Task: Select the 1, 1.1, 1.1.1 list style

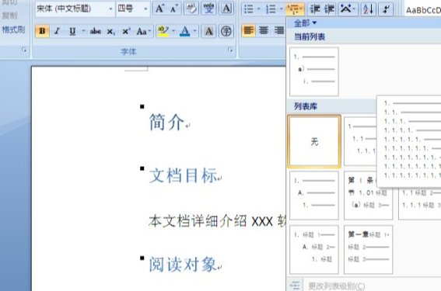Action: [361, 141]
